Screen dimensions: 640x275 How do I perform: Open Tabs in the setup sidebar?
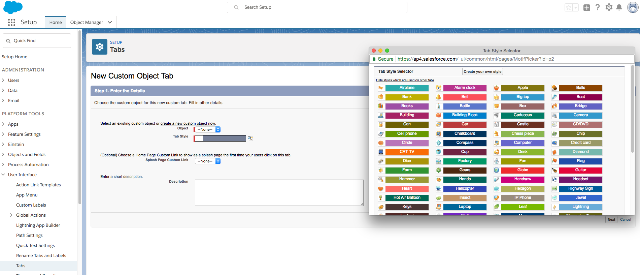(x=21, y=266)
